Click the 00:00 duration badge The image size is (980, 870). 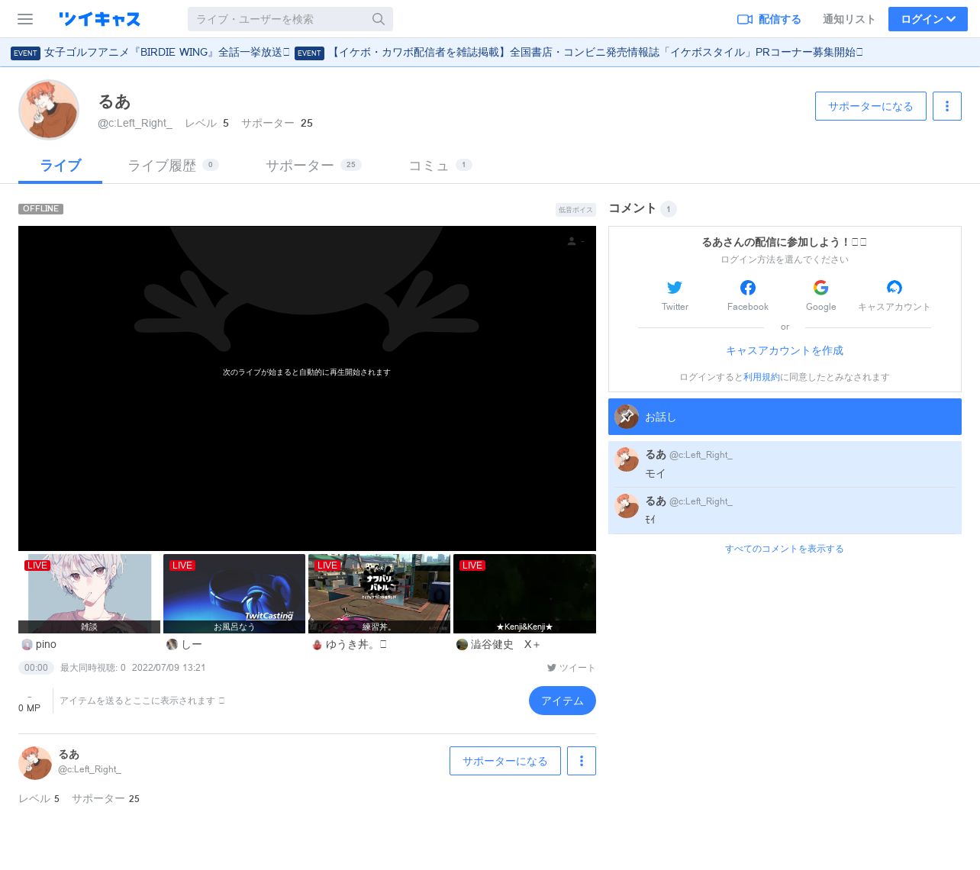[36, 668]
